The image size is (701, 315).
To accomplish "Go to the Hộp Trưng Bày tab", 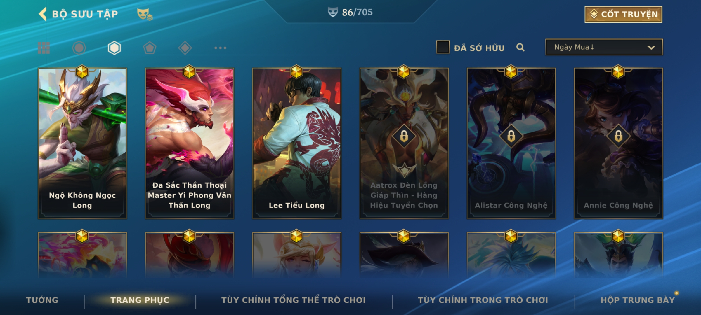I will pos(638,300).
